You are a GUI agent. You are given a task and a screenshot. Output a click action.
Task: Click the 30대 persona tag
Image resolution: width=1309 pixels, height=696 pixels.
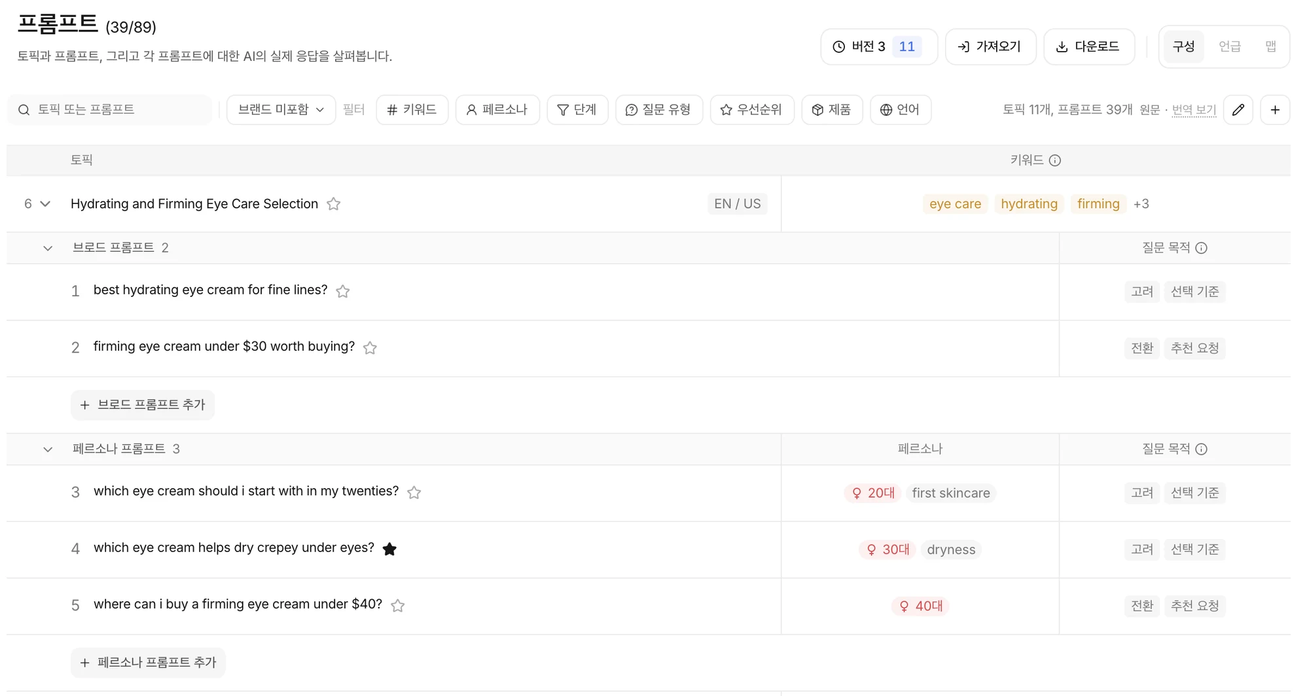coord(888,549)
